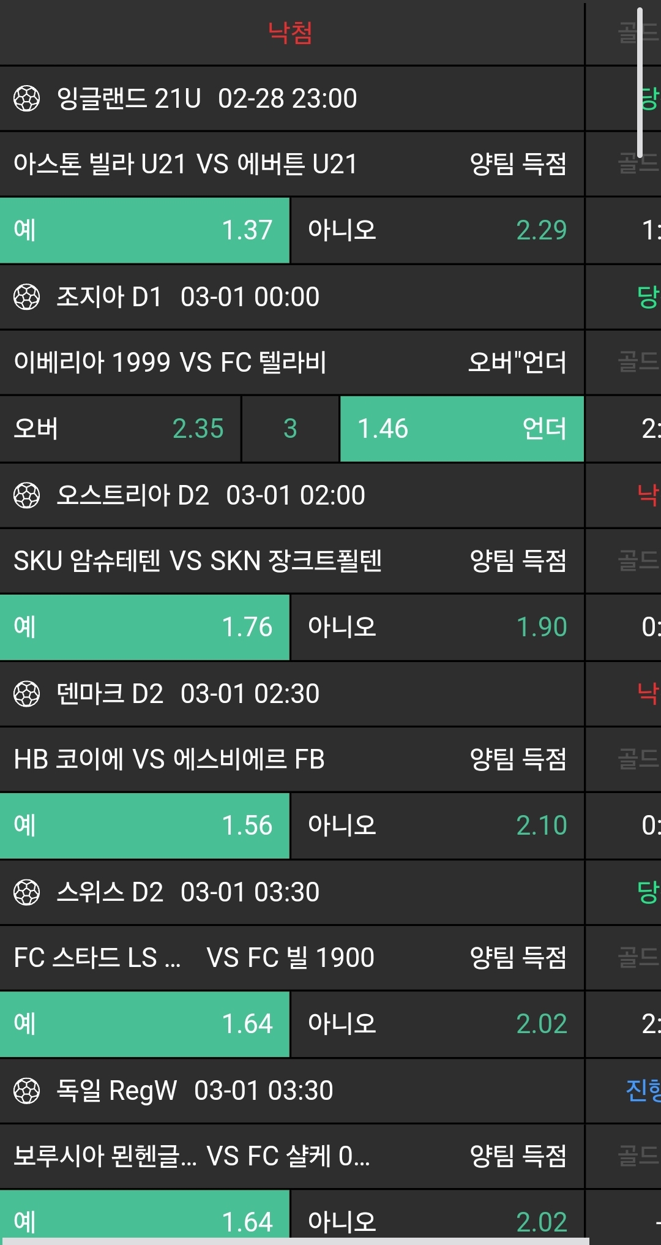Select 예 at 1.37 for Aston Villa U21
This screenshot has height=1245, width=661.
point(144,230)
